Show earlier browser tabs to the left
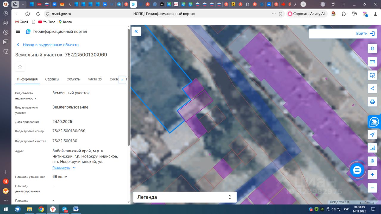The image size is (381, 214). point(70,4)
